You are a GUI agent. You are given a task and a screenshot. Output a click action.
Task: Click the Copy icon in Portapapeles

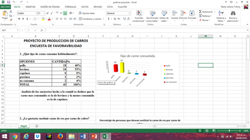click(11, 16)
